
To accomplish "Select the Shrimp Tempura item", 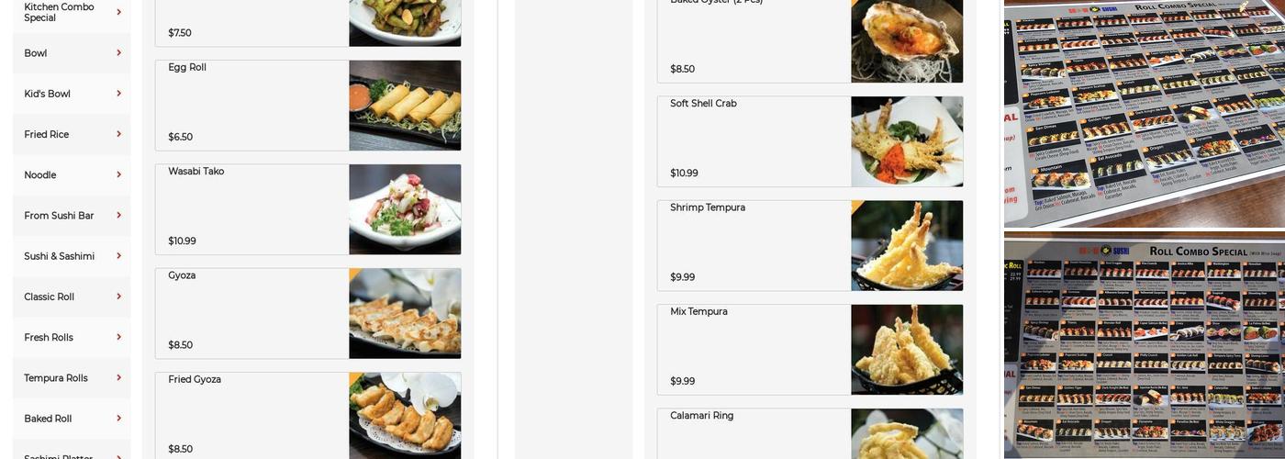I will [x=810, y=246].
